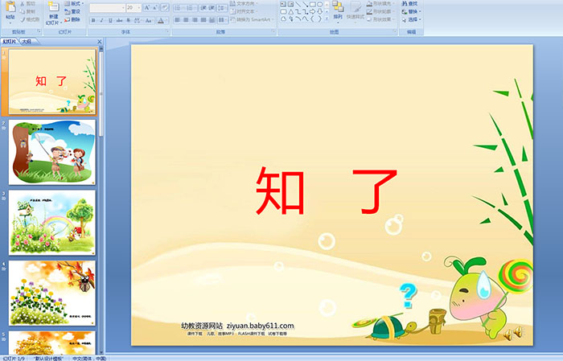This screenshot has height=361, width=563.
Task: Click Convert to SmartArt button
Action: pos(252,19)
